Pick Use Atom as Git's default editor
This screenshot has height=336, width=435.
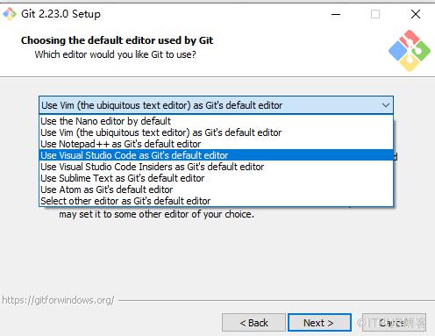pyautogui.click(x=216, y=189)
